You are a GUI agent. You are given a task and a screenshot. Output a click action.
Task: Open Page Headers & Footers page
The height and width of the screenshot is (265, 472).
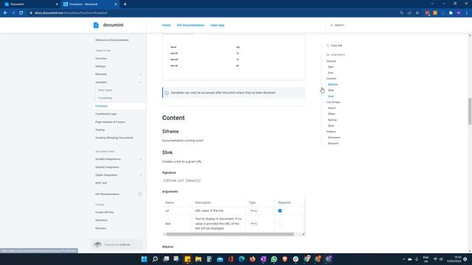click(110, 122)
